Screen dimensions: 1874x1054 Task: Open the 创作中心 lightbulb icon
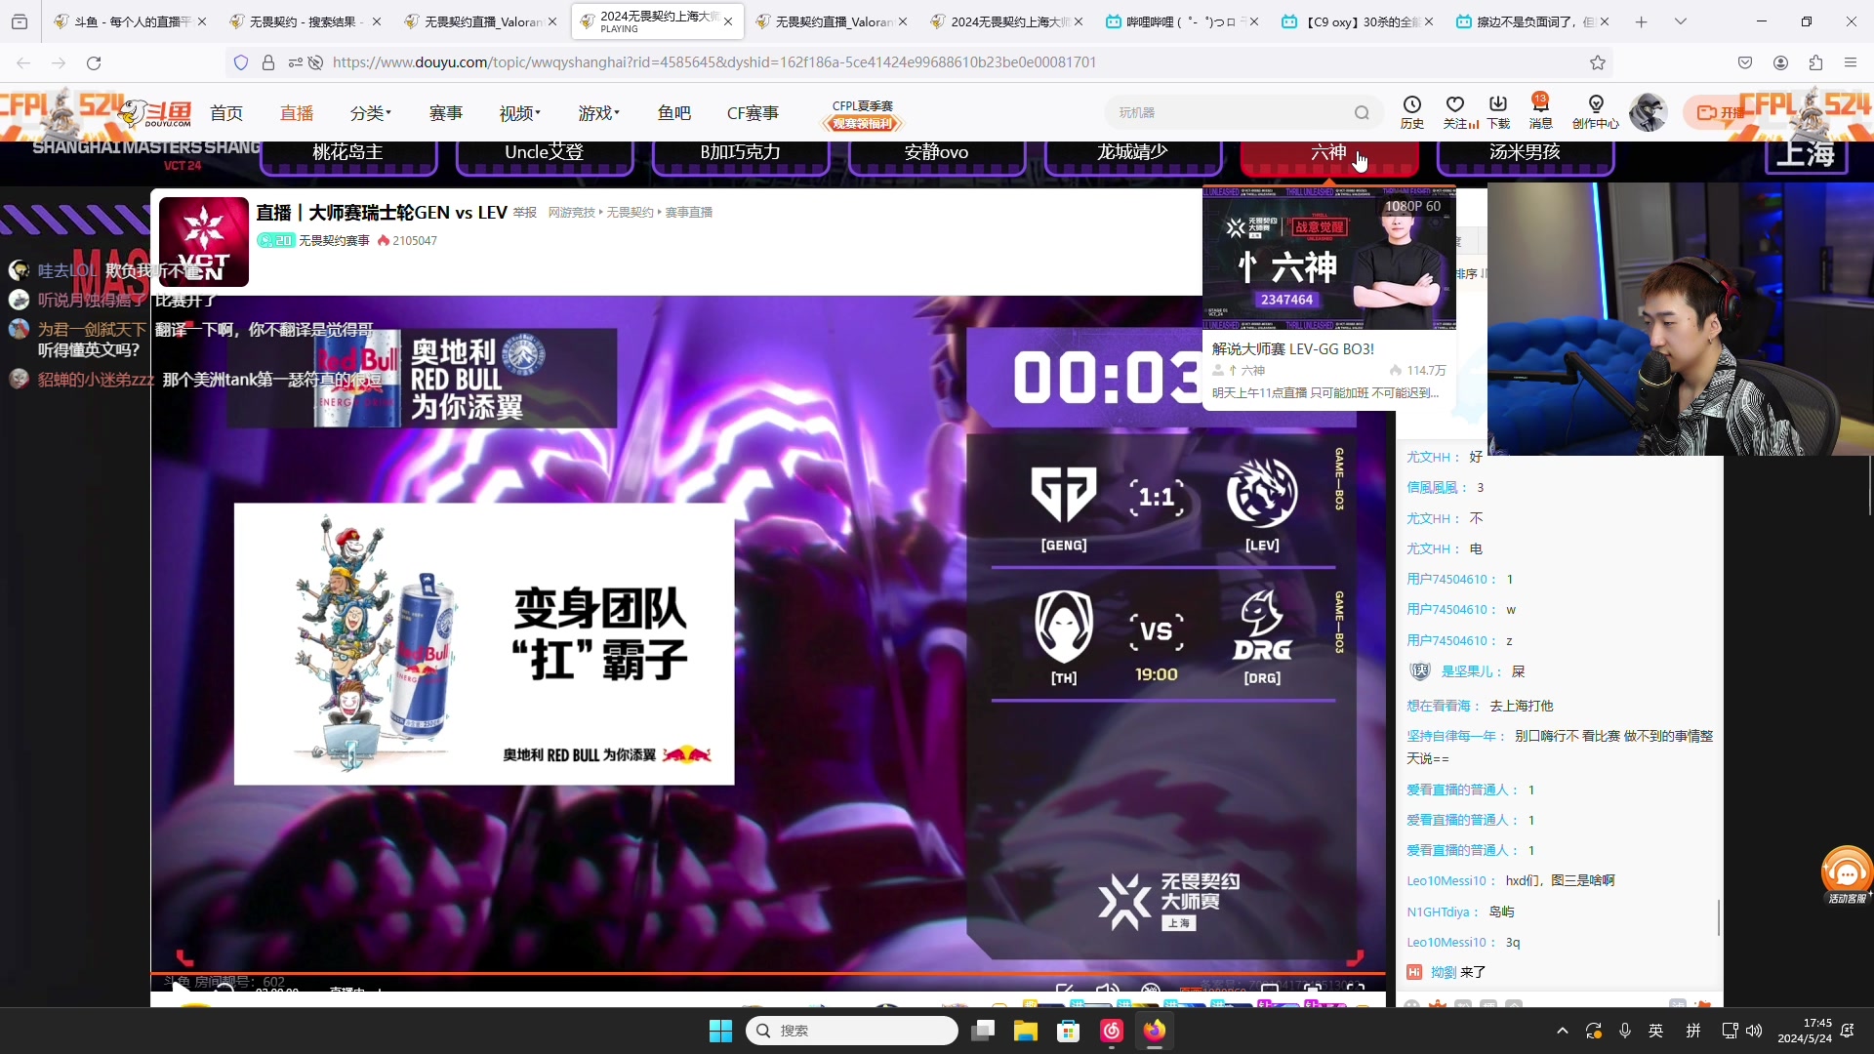[1596, 112]
